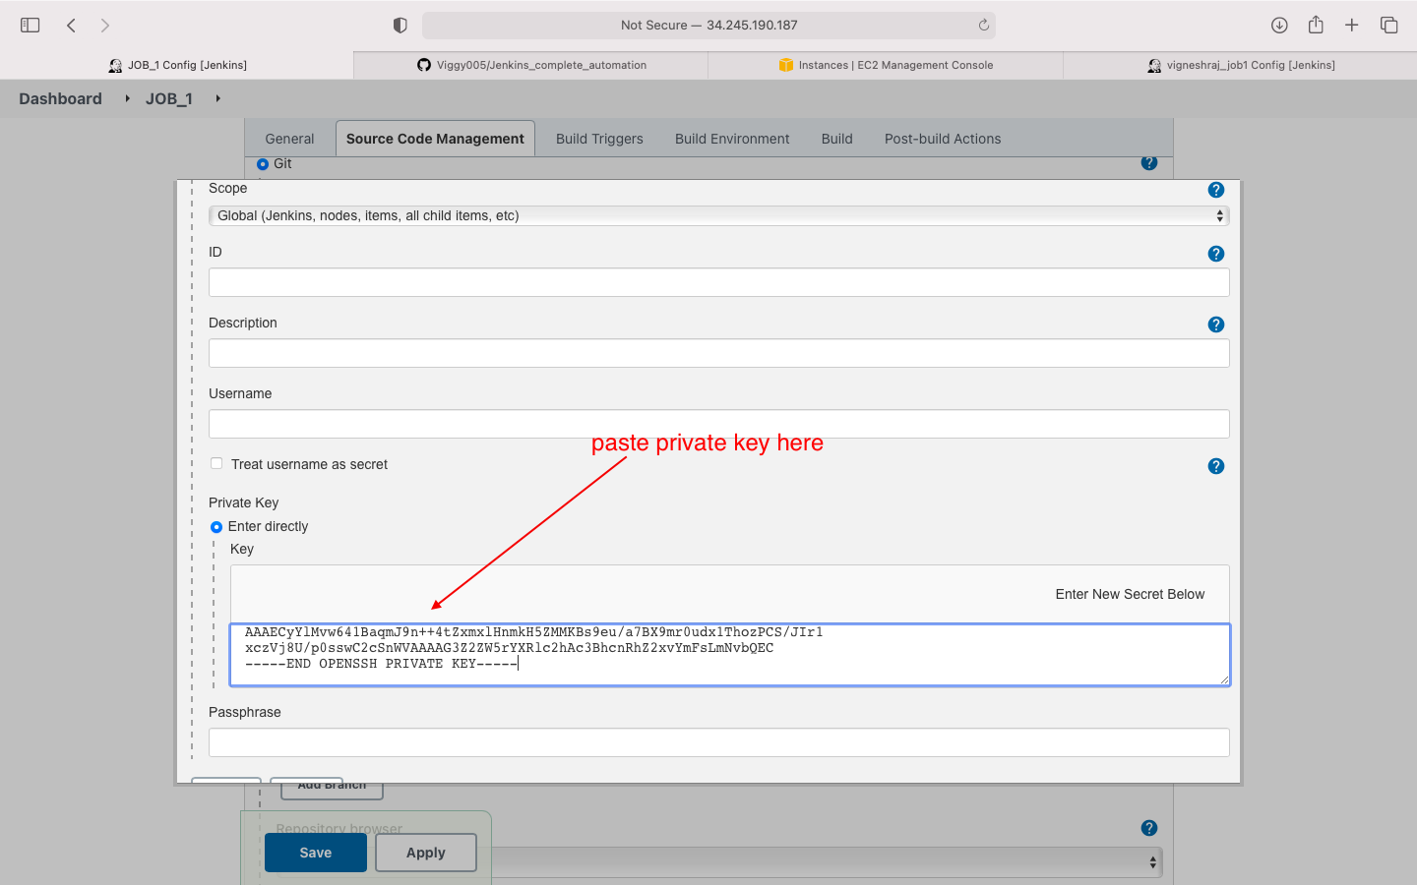1417x885 pixels.
Task: Select the Enter directly radio button
Action: click(216, 527)
